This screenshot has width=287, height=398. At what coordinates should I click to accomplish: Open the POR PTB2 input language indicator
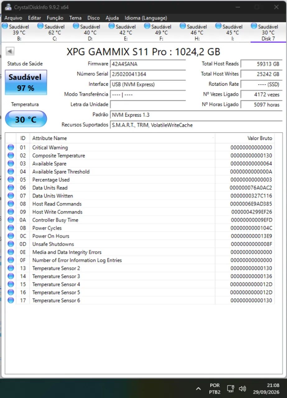[x=215, y=389]
